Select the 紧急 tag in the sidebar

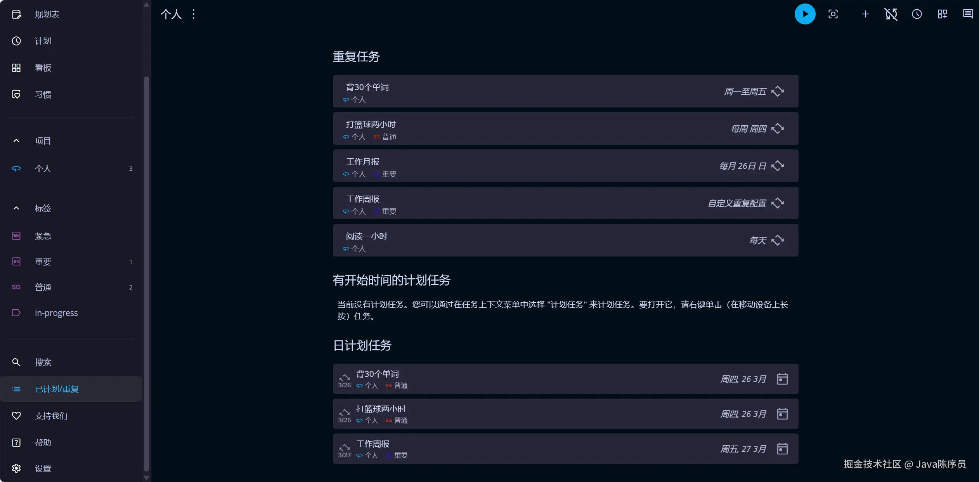pos(43,236)
